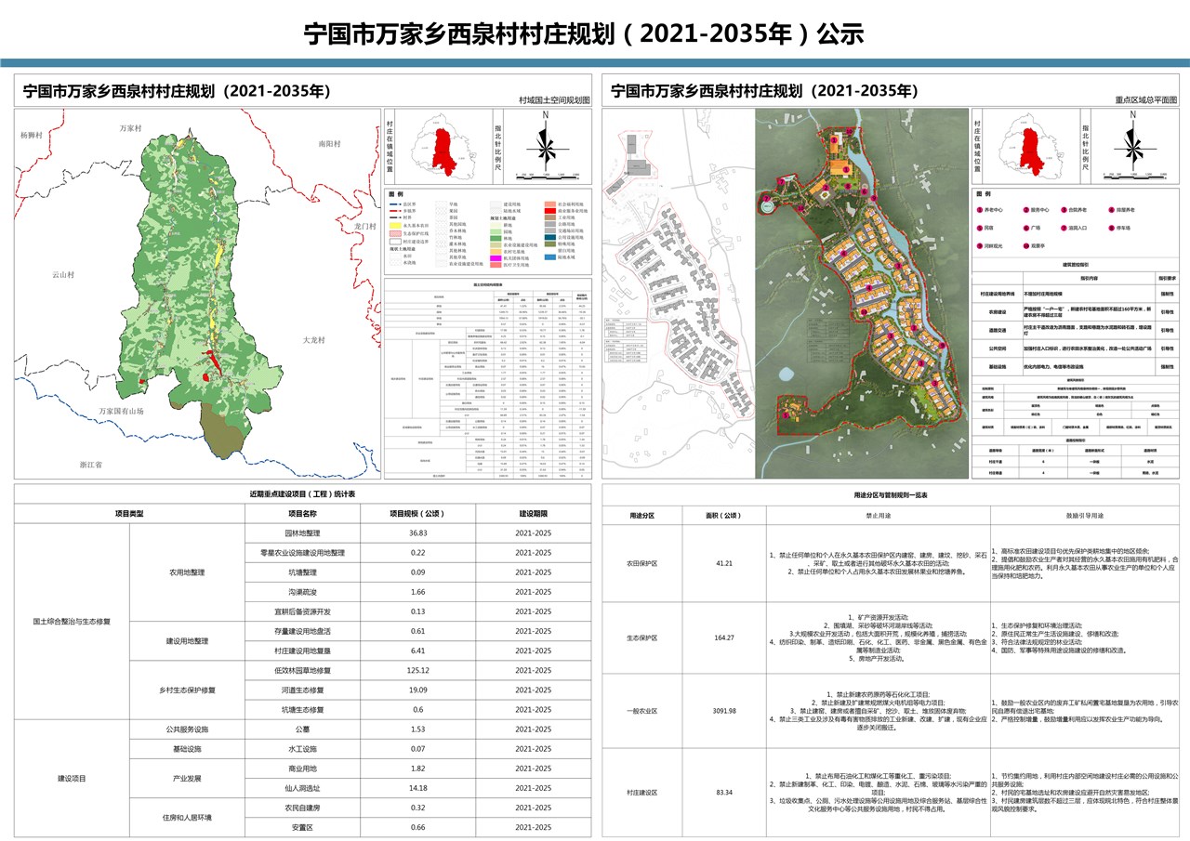Click the 万家国有山场 map label
This screenshot has height=841, width=1190.
tap(124, 410)
